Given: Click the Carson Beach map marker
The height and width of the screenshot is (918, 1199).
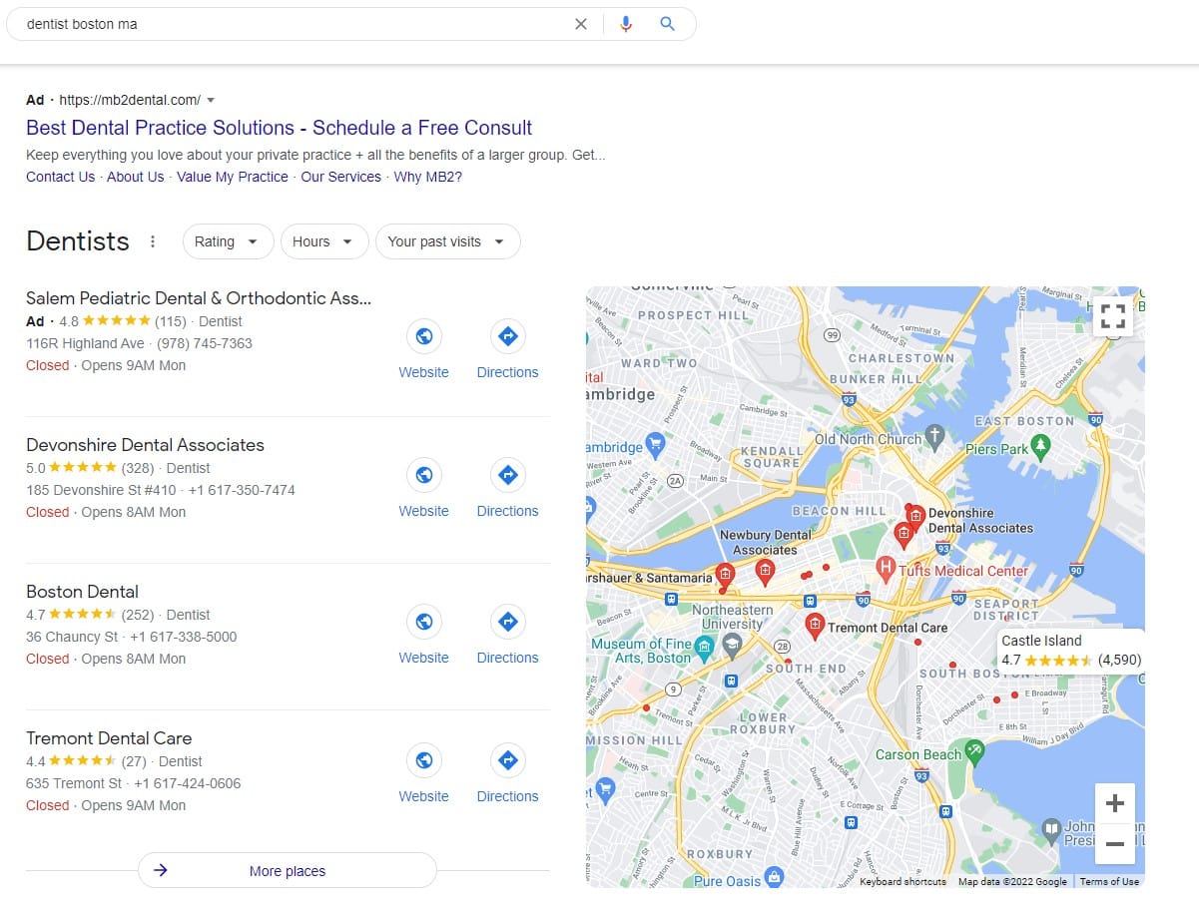Looking at the screenshot, I should click(x=974, y=750).
